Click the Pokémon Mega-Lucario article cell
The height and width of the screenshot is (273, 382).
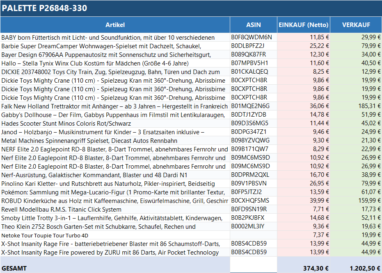[x=115, y=192]
